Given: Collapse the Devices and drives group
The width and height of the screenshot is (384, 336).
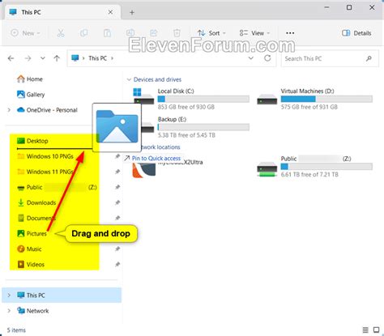Looking at the screenshot, I should (x=129, y=79).
